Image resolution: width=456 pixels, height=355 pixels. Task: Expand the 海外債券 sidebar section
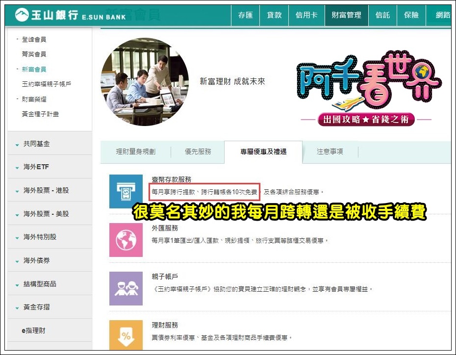[50, 260]
